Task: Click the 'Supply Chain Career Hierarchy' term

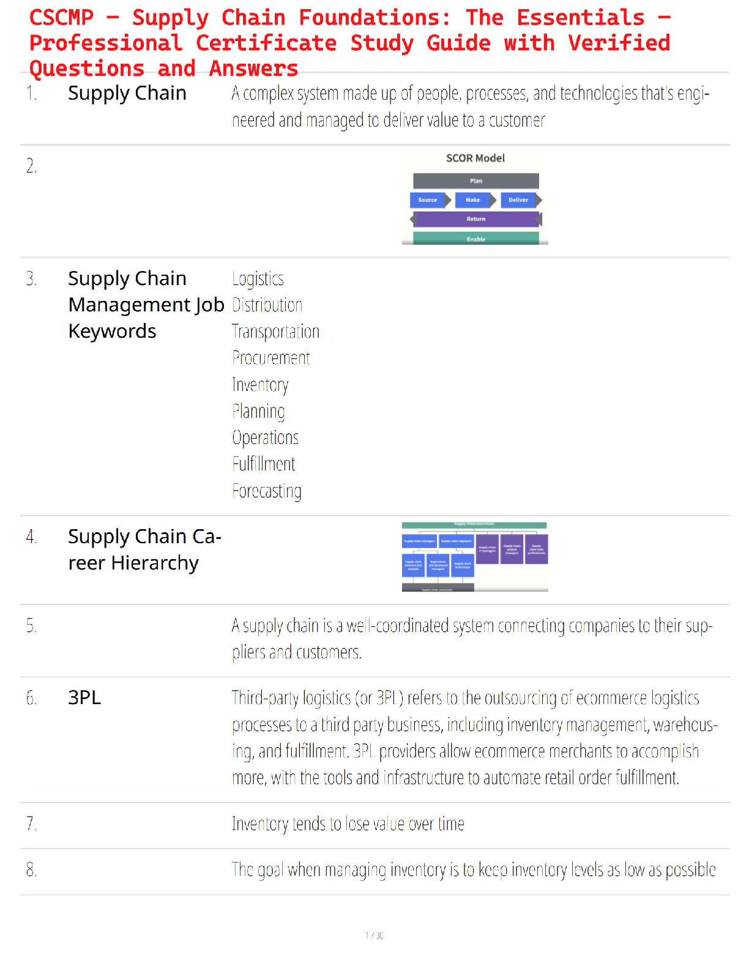Action: pyautogui.click(x=144, y=549)
